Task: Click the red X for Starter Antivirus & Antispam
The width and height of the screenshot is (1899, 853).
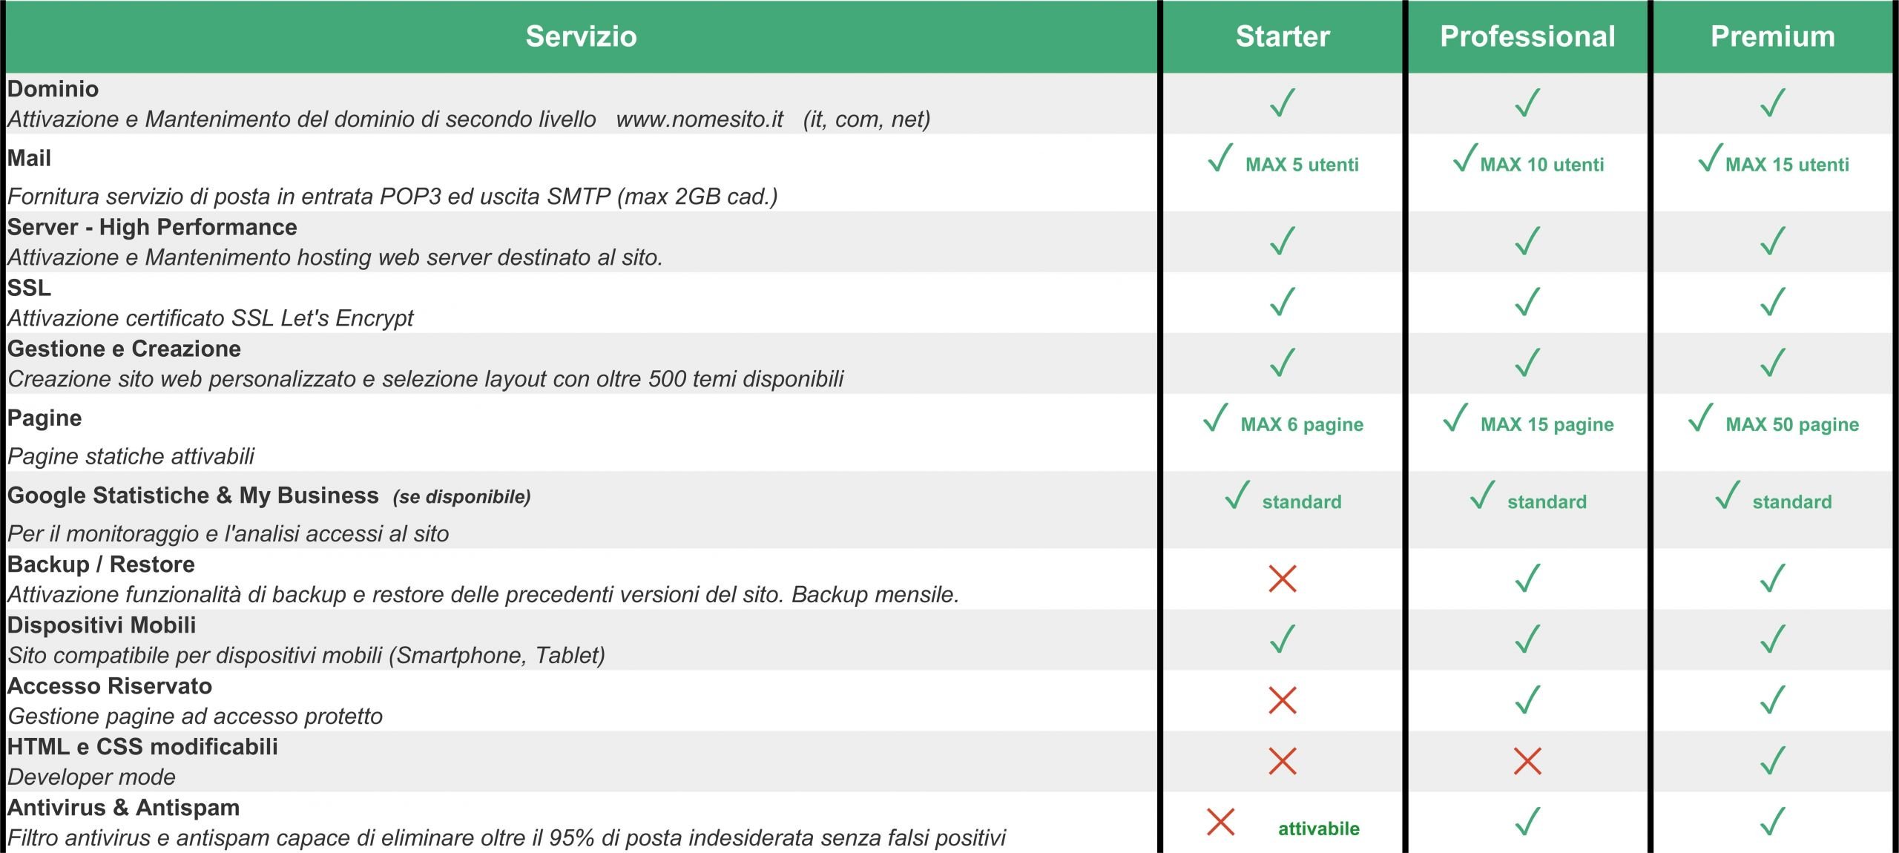Action: pos(1220,822)
